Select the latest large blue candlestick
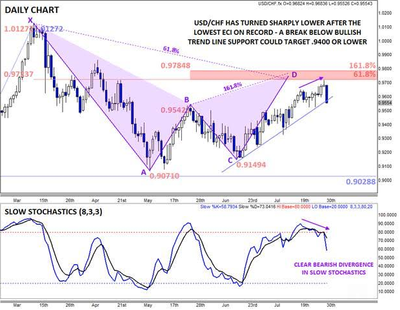The height and width of the screenshot is (310, 400). pyautogui.click(x=327, y=94)
